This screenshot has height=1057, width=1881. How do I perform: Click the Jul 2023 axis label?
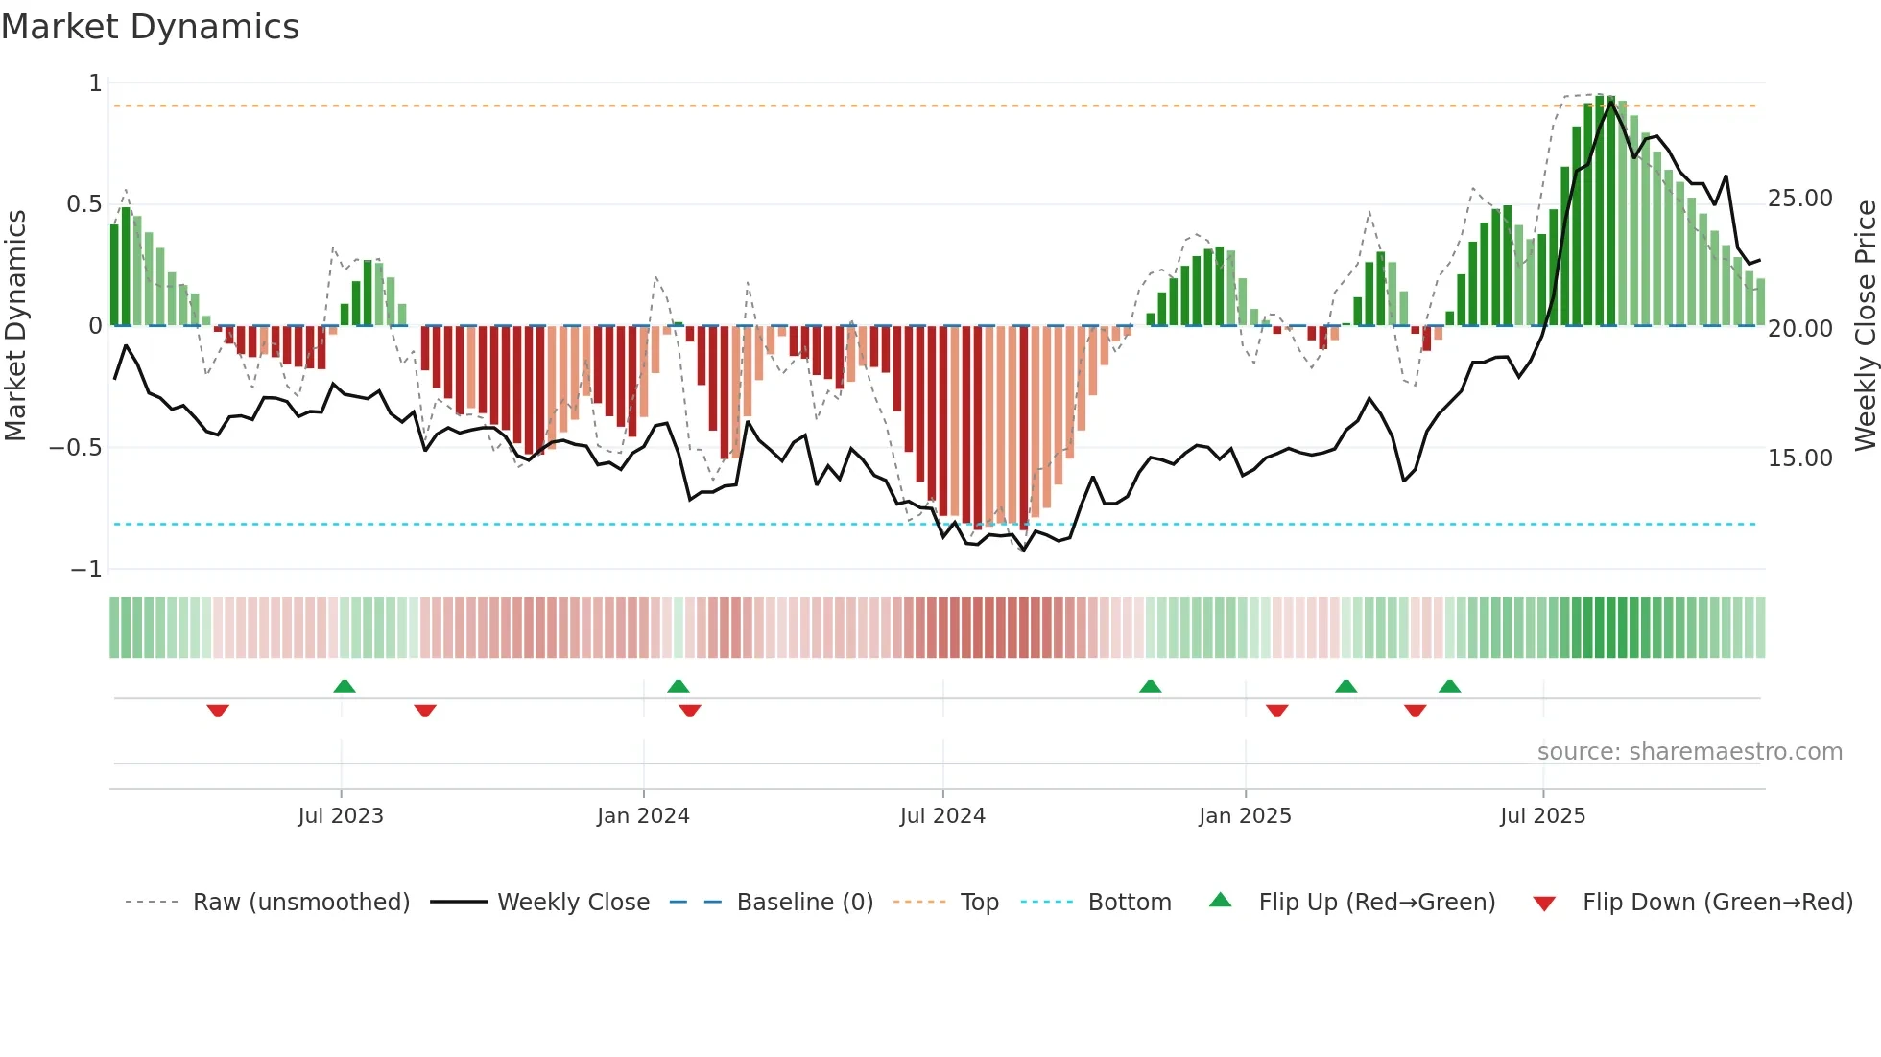pyautogui.click(x=341, y=816)
